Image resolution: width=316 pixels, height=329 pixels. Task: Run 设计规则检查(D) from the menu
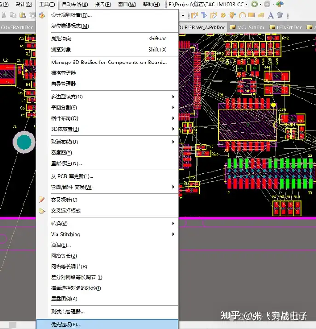coord(71,15)
